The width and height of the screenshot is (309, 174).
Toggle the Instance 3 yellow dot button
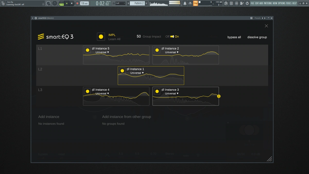click(x=157, y=91)
